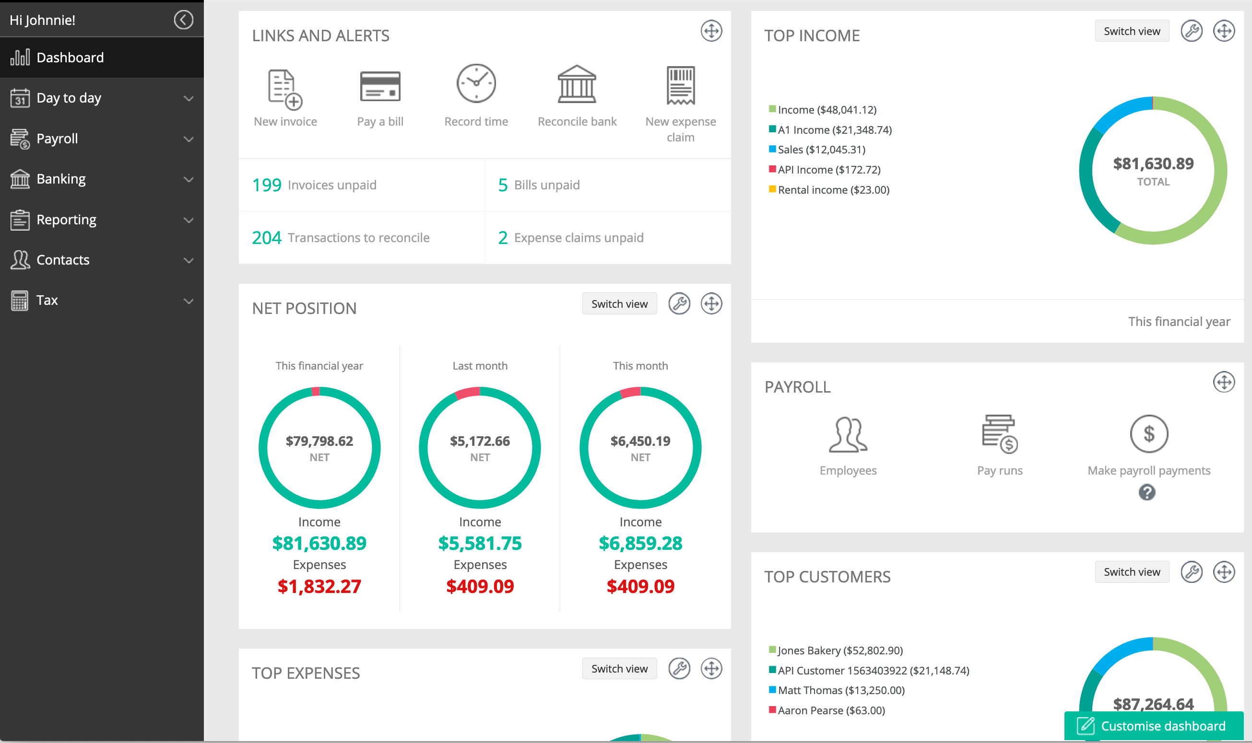Click the This financial year net donut

pos(319,448)
